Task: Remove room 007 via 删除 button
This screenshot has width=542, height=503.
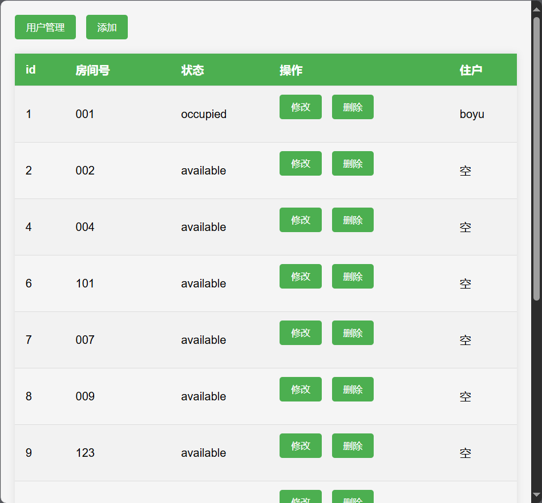Action: point(353,332)
